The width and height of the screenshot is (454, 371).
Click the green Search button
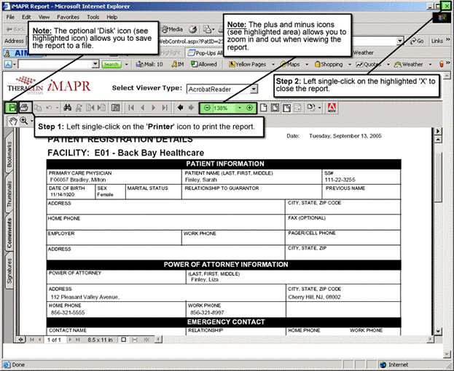pyautogui.click(x=111, y=64)
